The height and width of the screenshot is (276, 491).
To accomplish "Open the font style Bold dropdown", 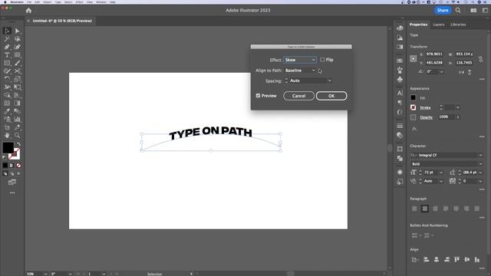I will 481,164.
